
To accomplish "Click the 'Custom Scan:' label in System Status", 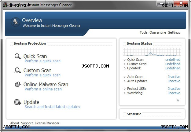I will [137, 64].
